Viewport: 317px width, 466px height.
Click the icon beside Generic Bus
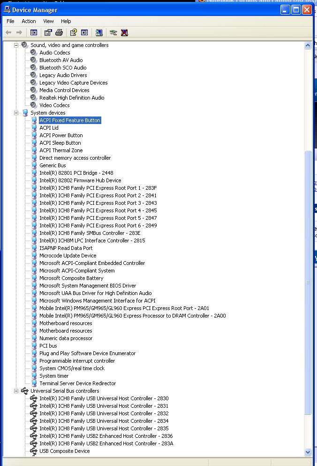34,165
